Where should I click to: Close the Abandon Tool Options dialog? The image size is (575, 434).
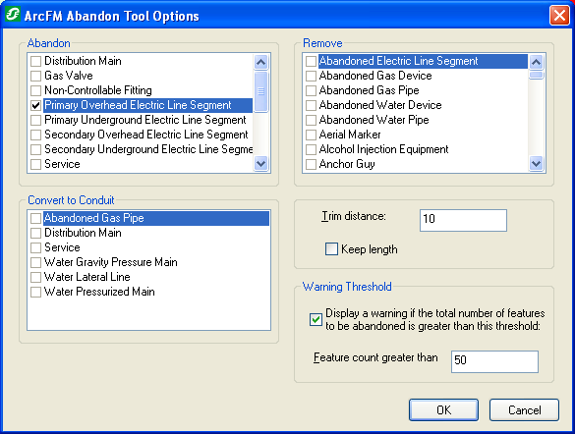click(x=559, y=16)
